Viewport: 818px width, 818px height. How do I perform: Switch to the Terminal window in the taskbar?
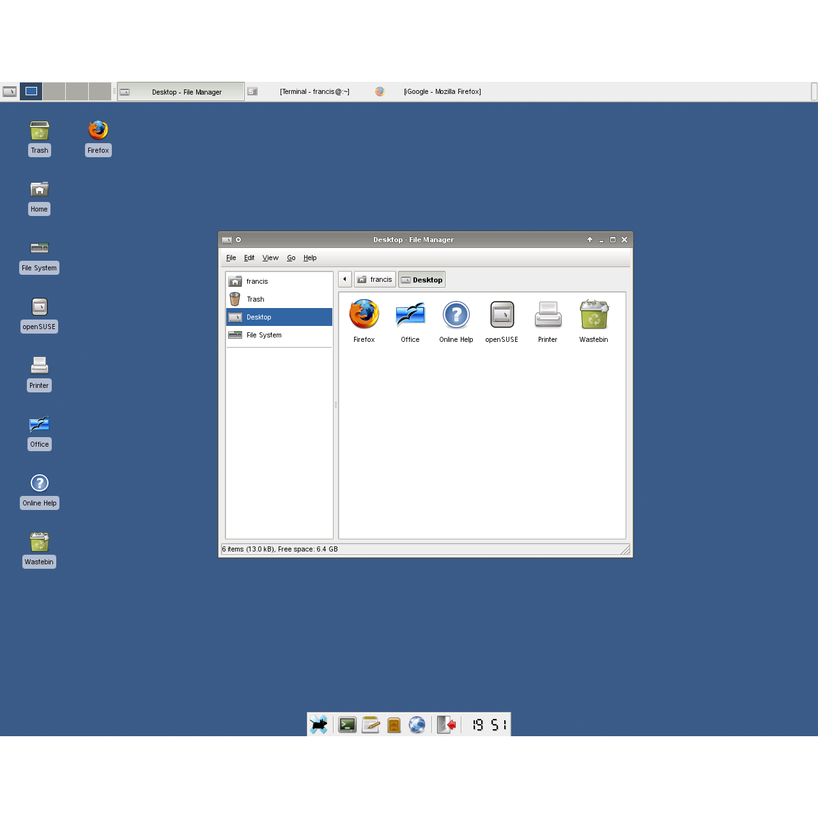pos(314,91)
